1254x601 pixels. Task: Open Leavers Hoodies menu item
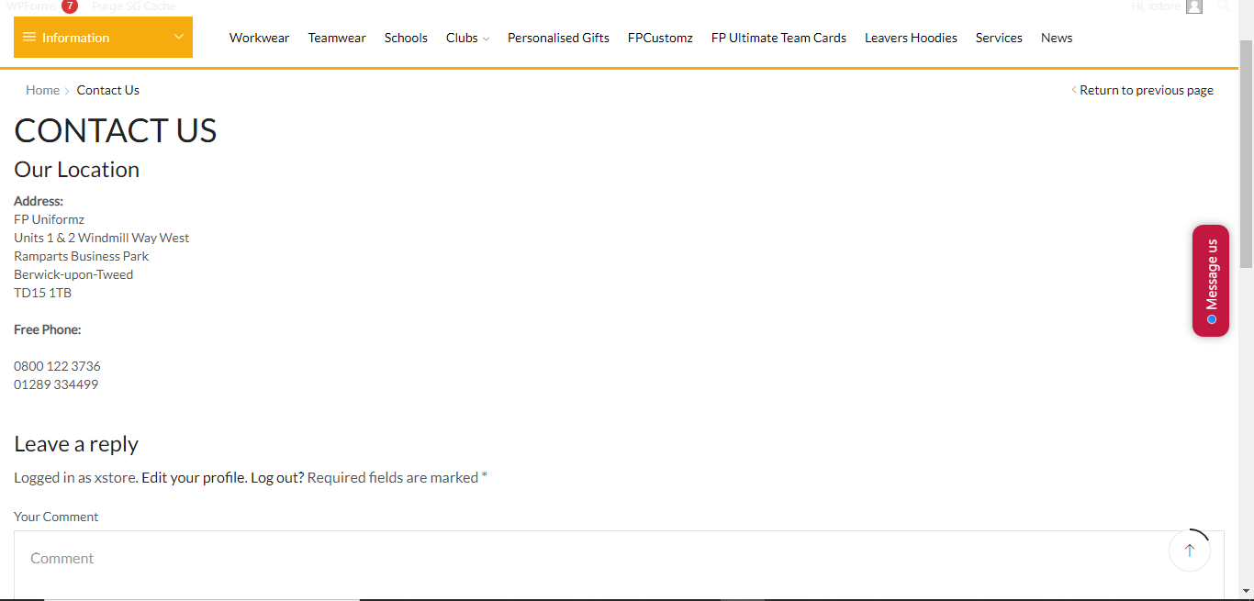(x=911, y=38)
